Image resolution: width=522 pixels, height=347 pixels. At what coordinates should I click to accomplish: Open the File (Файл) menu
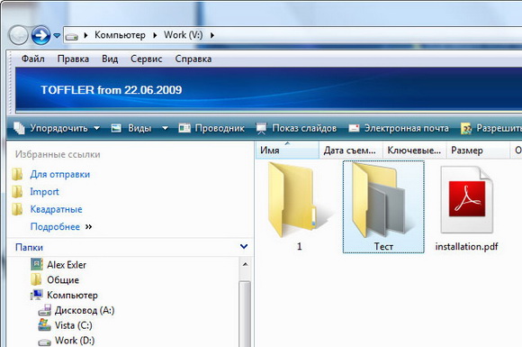[33, 59]
